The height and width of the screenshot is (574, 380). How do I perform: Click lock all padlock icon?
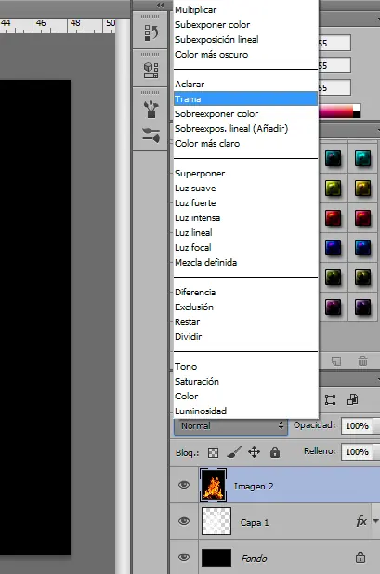[275, 452]
